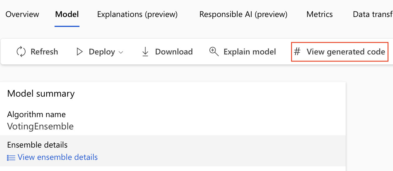Click the Refresh circular arrows icon
The image size is (393, 171).
pyautogui.click(x=21, y=52)
